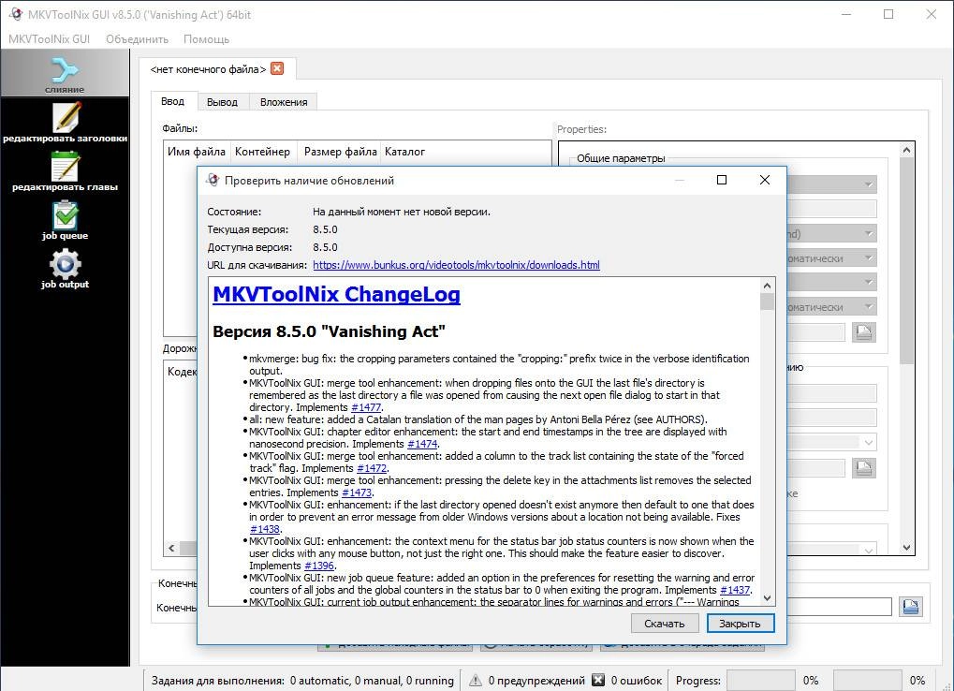The height and width of the screenshot is (691, 954).
Task: Close the Проверить наличие обновлений dialog
Action: click(765, 180)
